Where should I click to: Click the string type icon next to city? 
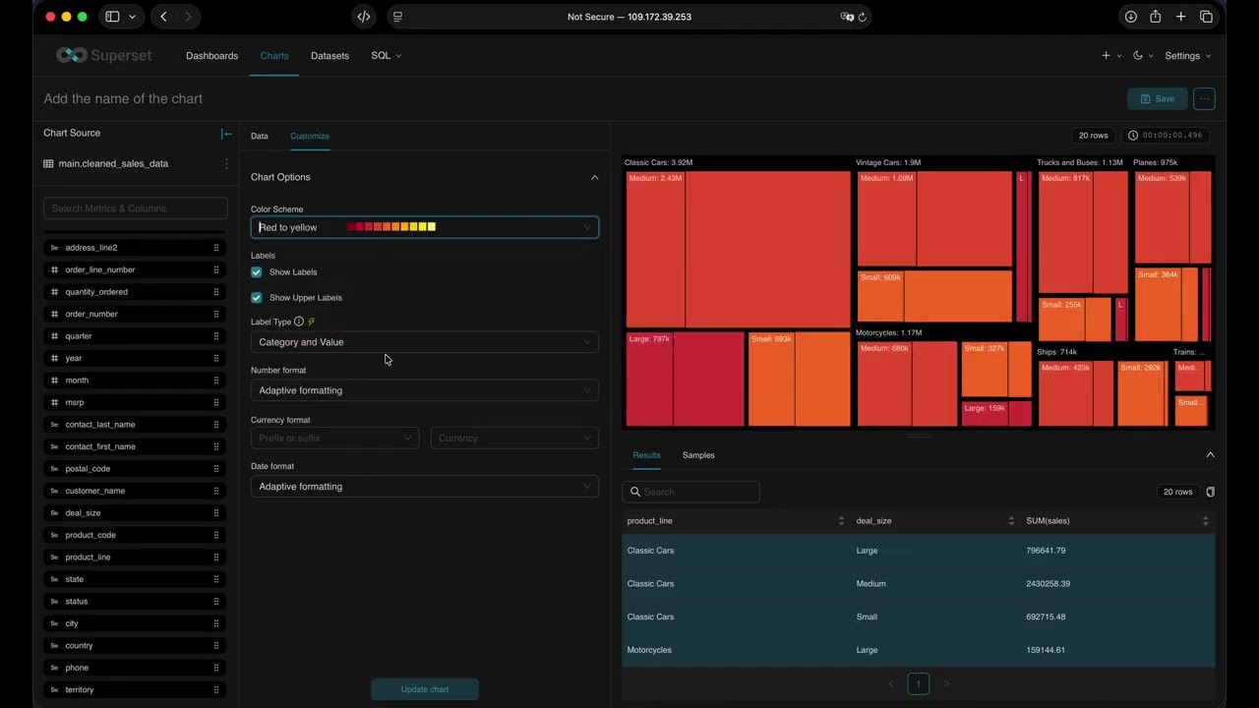click(x=54, y=623)
